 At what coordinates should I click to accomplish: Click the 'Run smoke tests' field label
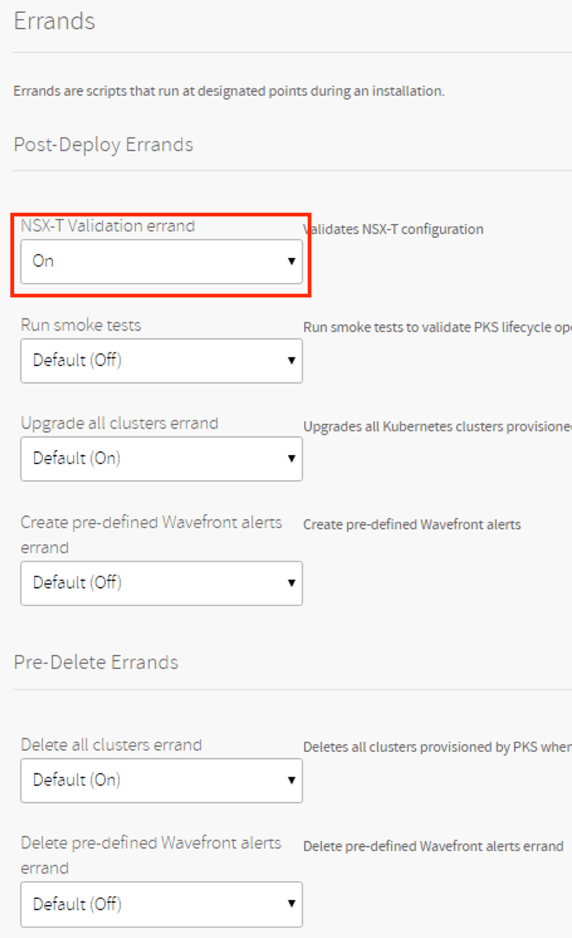(81, 325)
